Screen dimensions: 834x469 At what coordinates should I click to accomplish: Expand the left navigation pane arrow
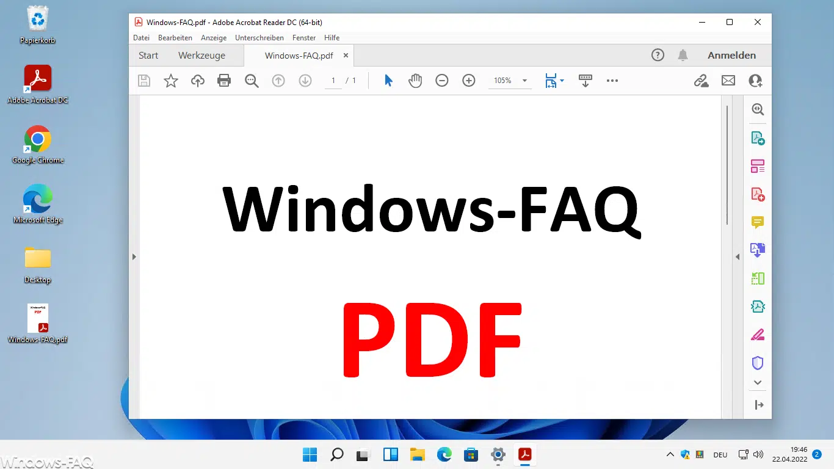[x=134, y=257]
